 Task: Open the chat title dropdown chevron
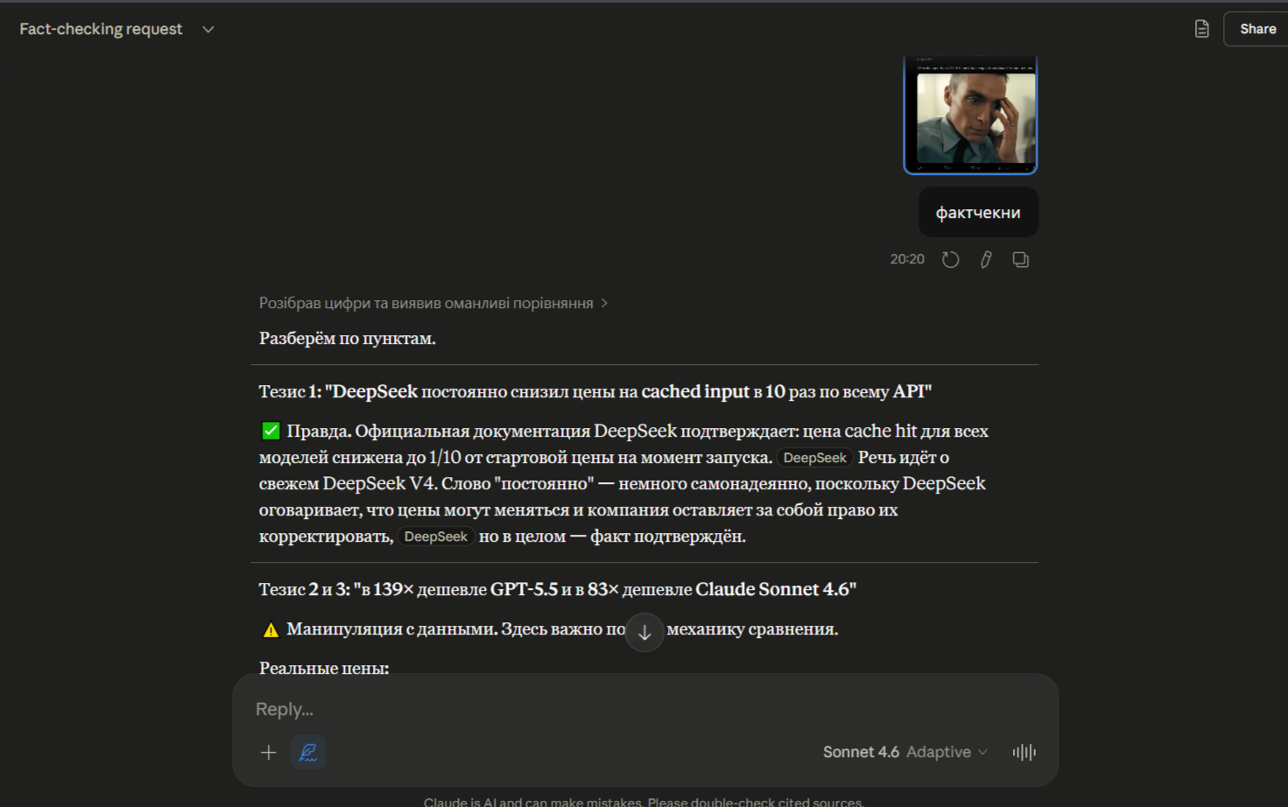(208, 29)
